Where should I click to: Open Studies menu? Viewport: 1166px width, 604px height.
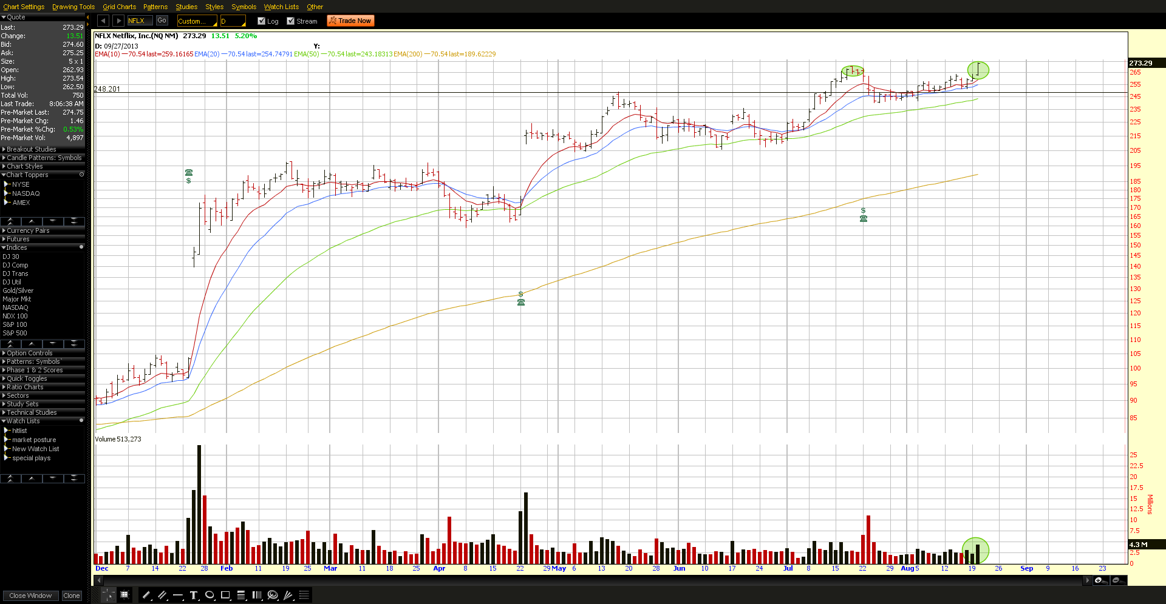pyautogui.click(x=186, y=7)
